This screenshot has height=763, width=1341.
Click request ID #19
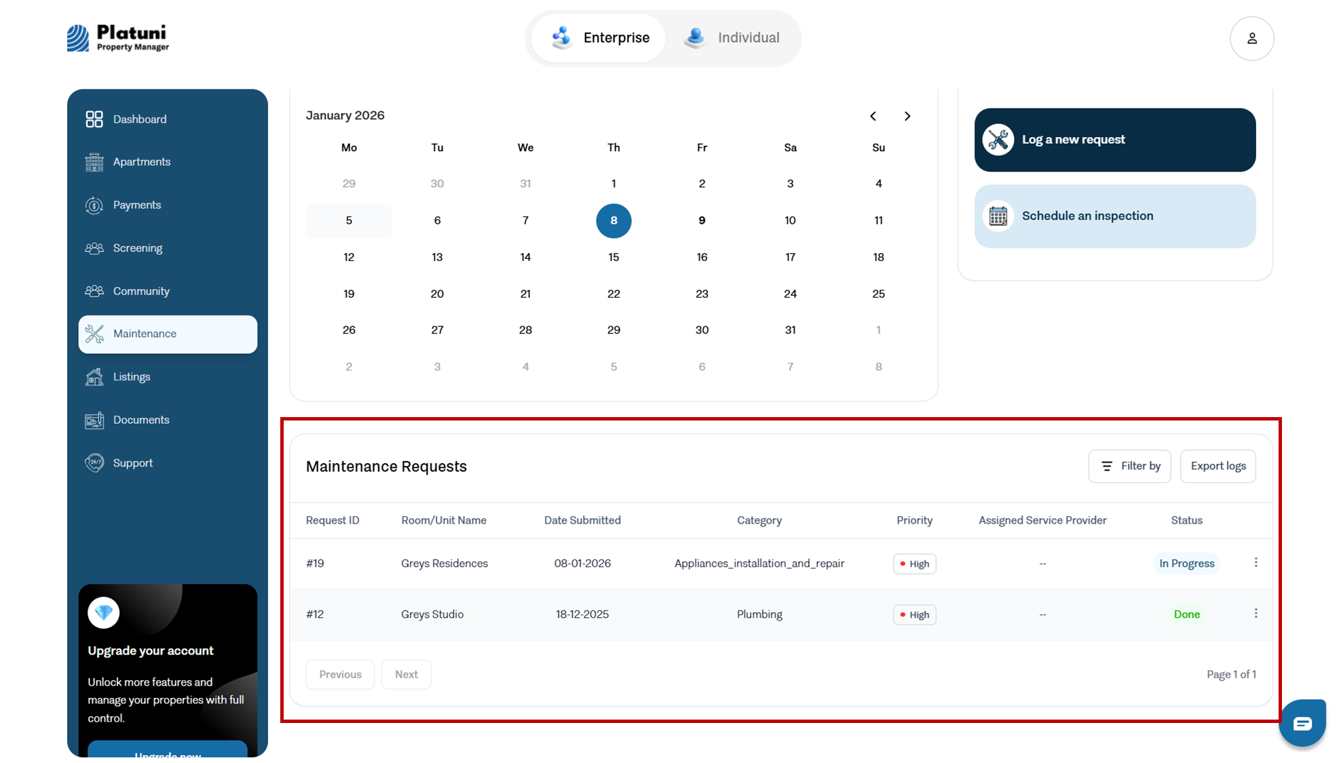tap(315, 564)
